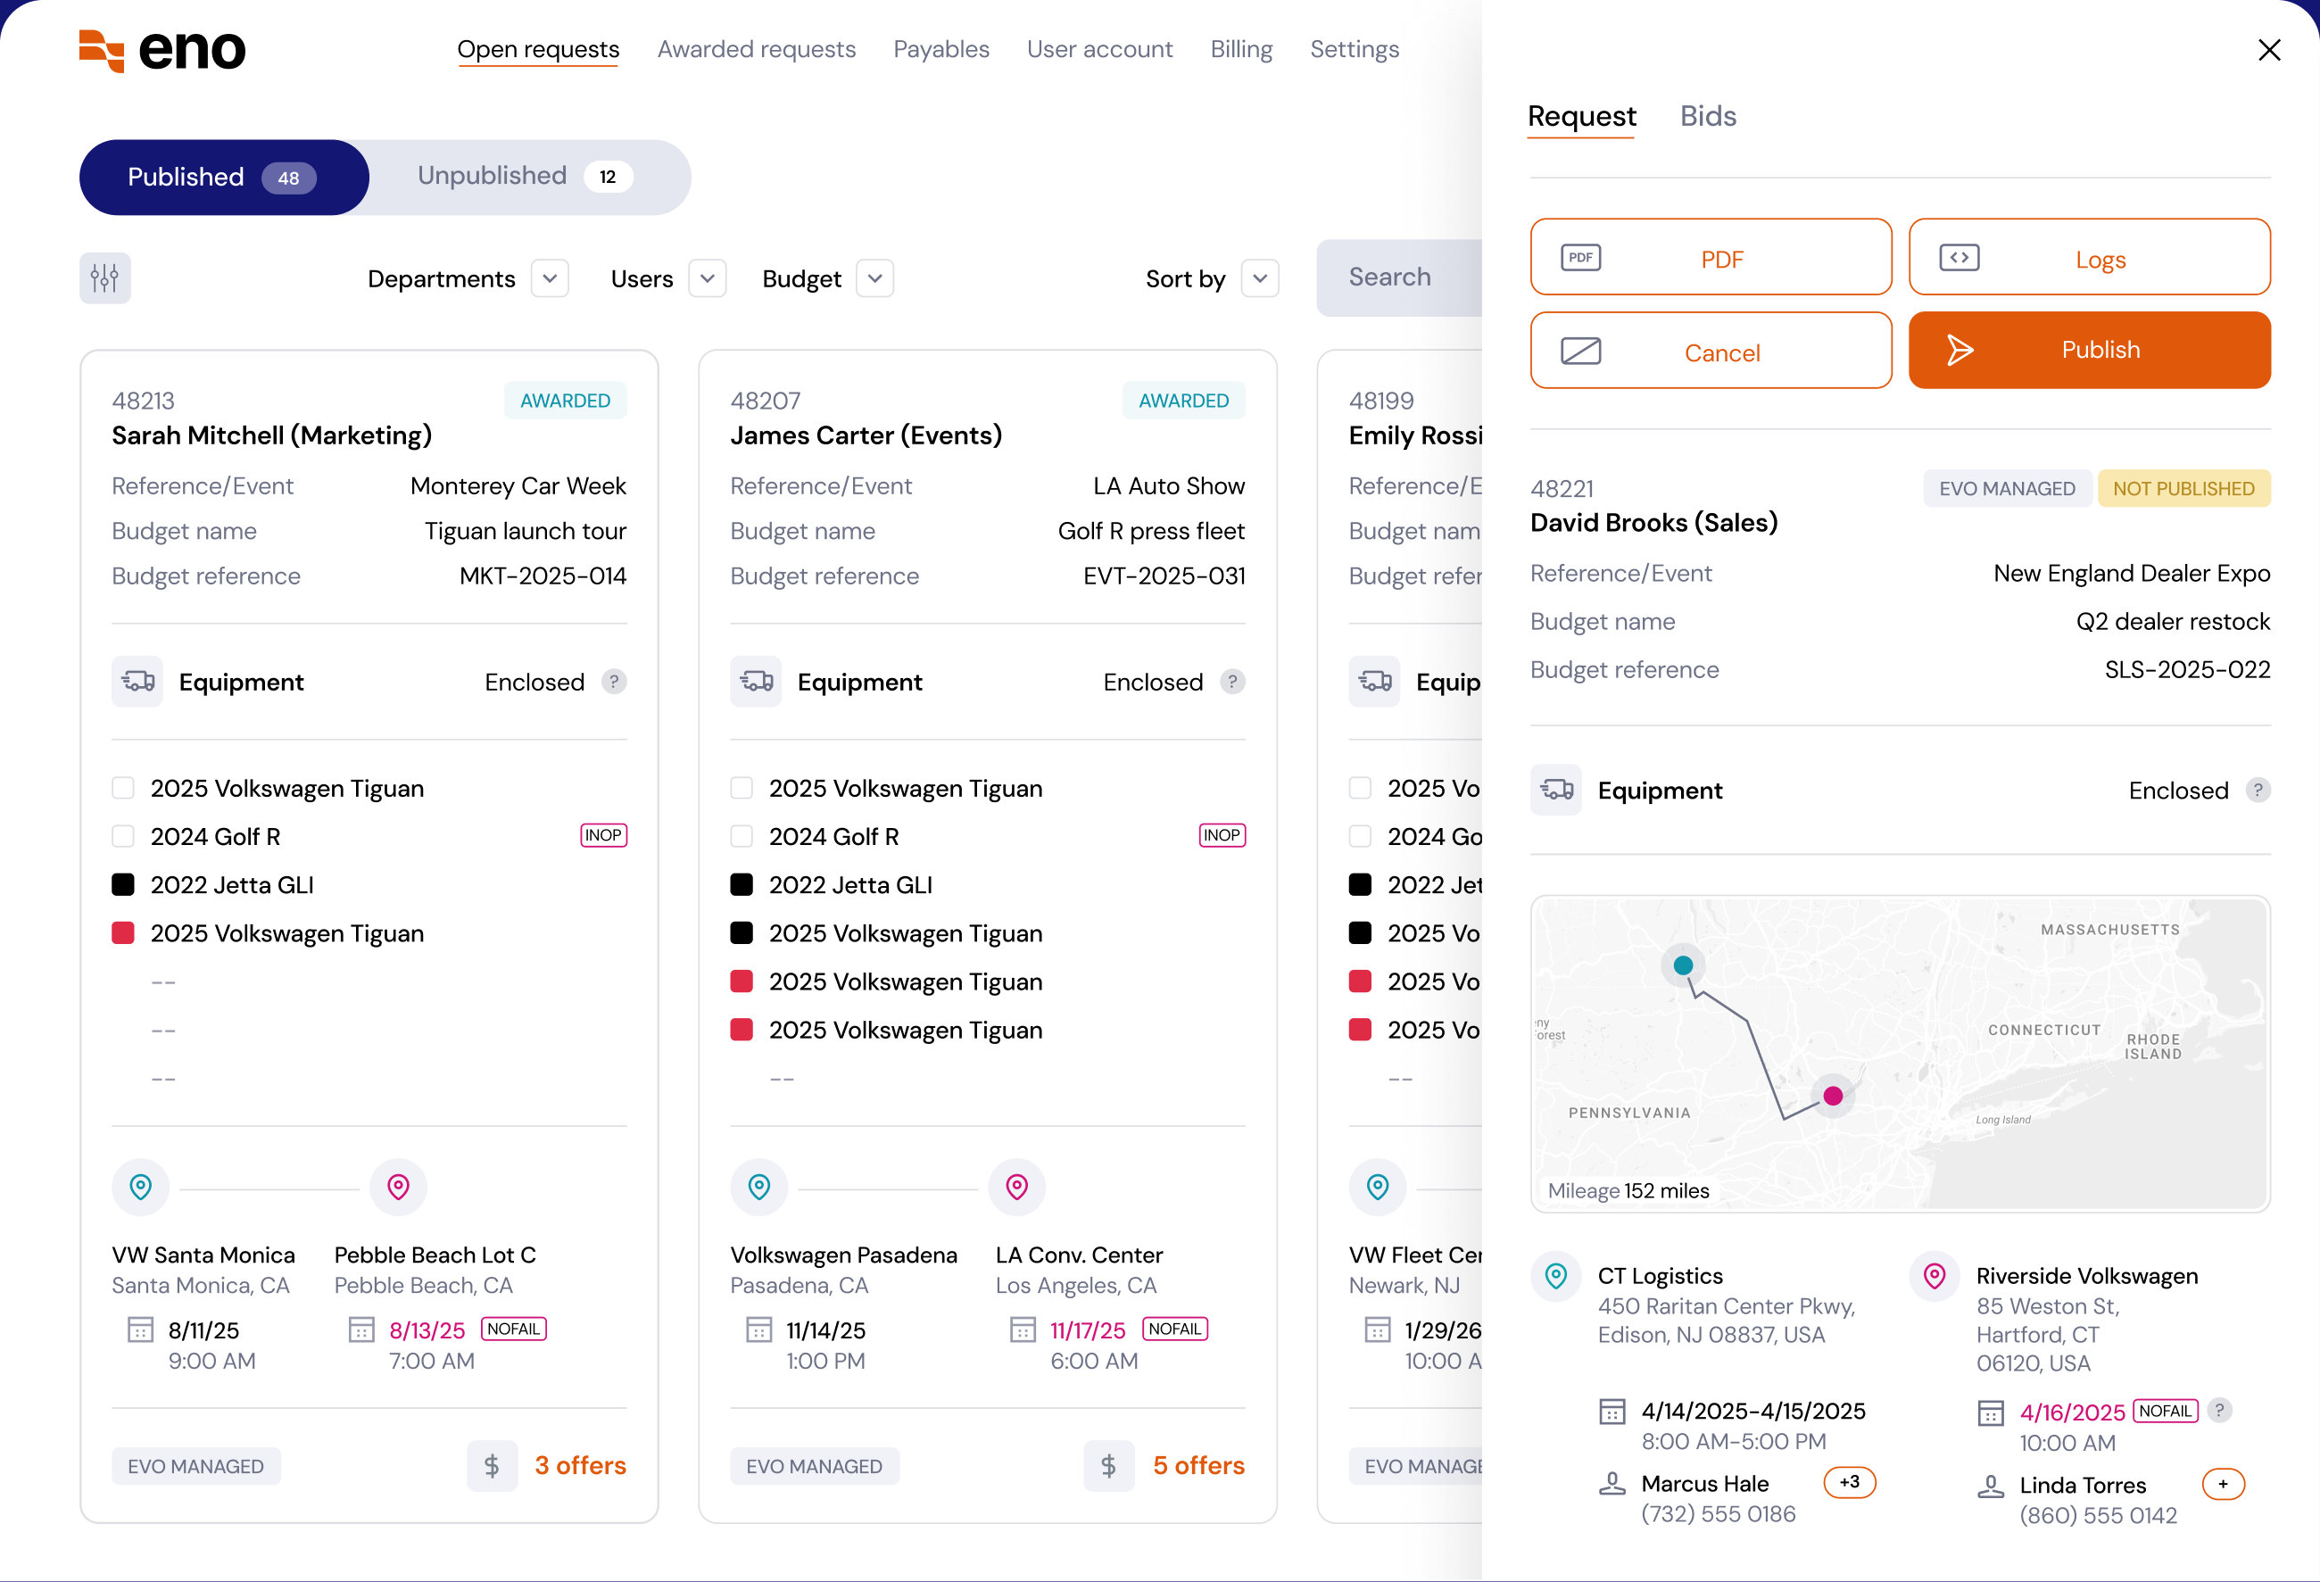Open the Billing tab
The width and height of the screenshot is (2320, 1582).
1242,49
